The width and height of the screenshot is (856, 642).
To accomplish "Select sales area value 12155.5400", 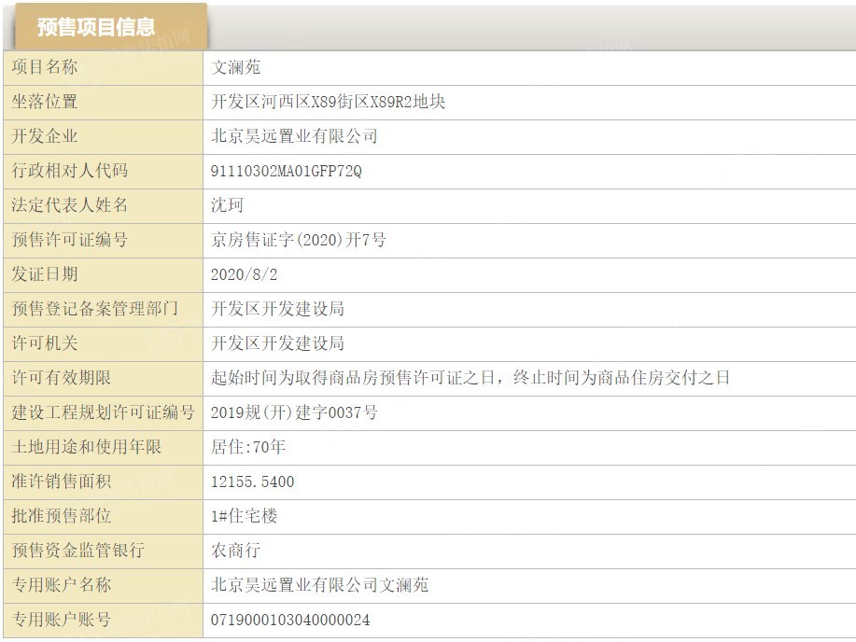I will (x=253, y=482).
